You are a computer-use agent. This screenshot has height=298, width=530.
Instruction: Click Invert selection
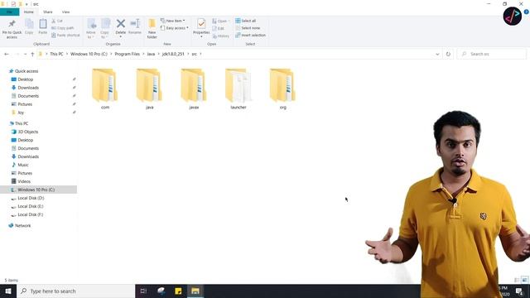click(x=250, y=35)
